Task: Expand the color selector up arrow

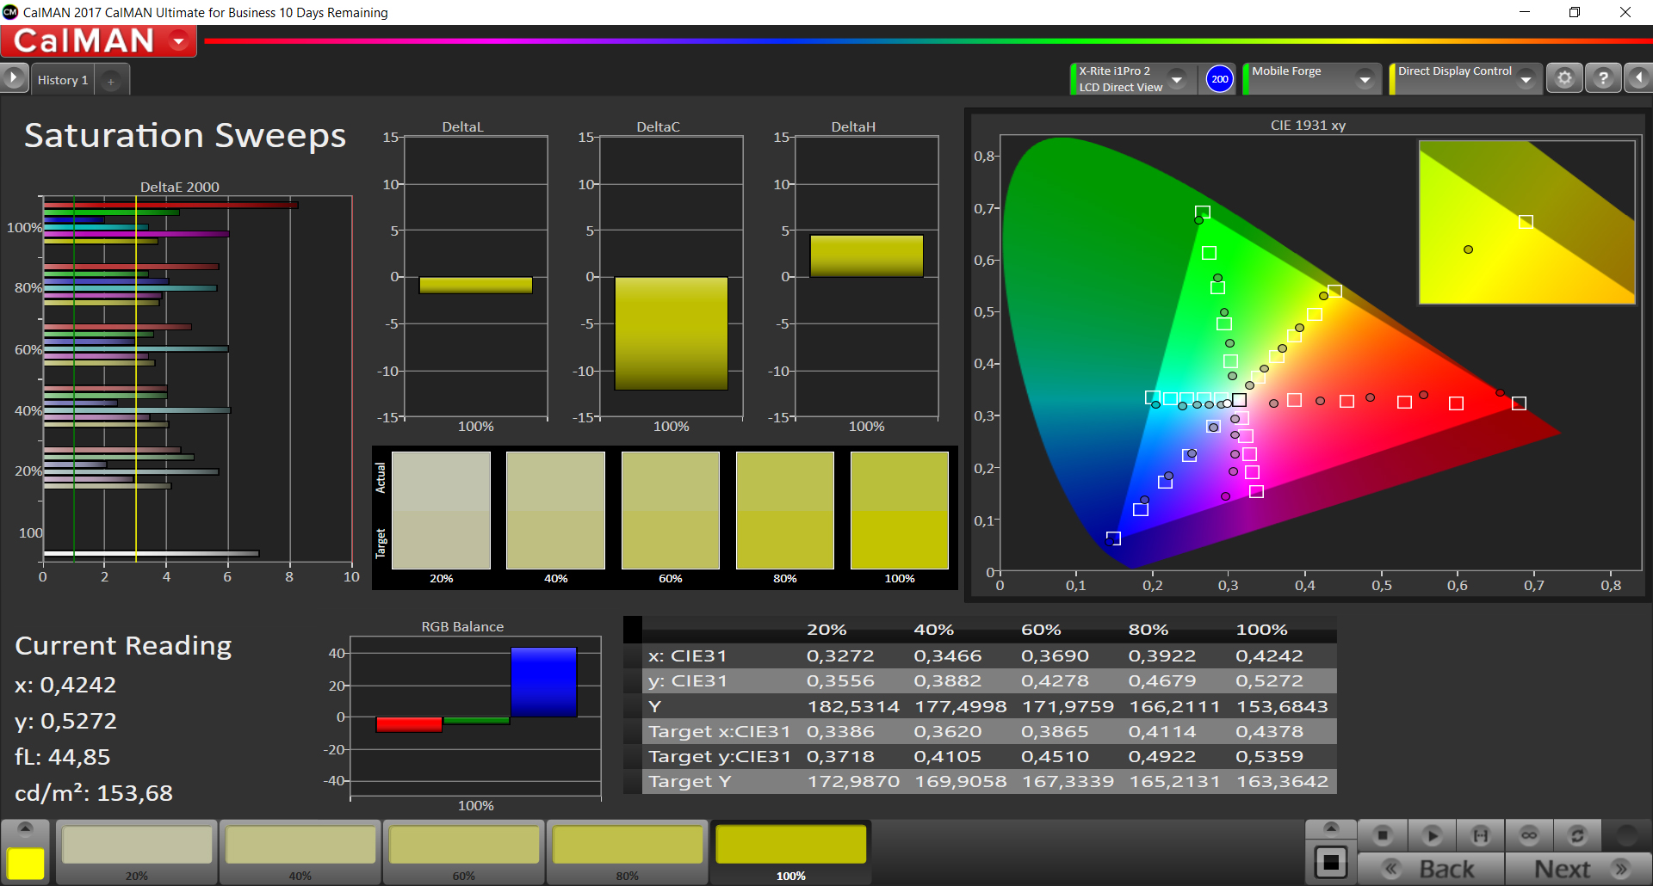Action: coord(25,828)
